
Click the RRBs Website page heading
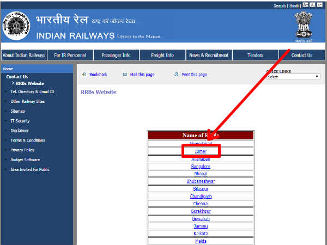coord(99,92)
